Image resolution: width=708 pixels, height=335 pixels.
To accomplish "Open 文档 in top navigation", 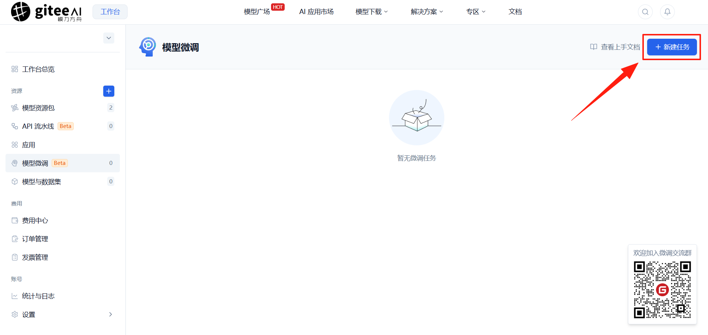I will click(x=515, y=12).
